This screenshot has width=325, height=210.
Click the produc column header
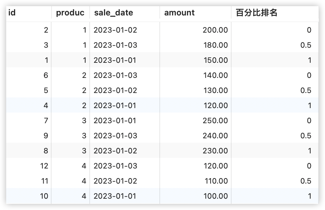[70, 13]
